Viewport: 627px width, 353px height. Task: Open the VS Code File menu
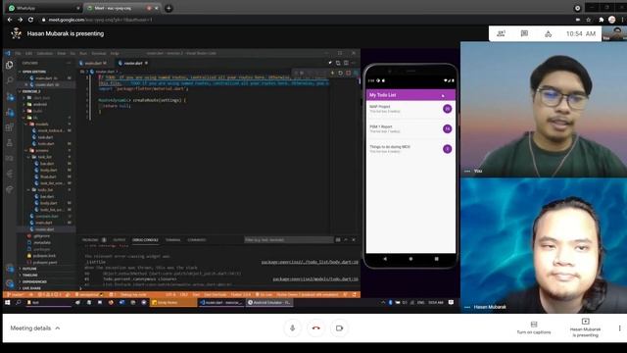(x=18, y=53)
